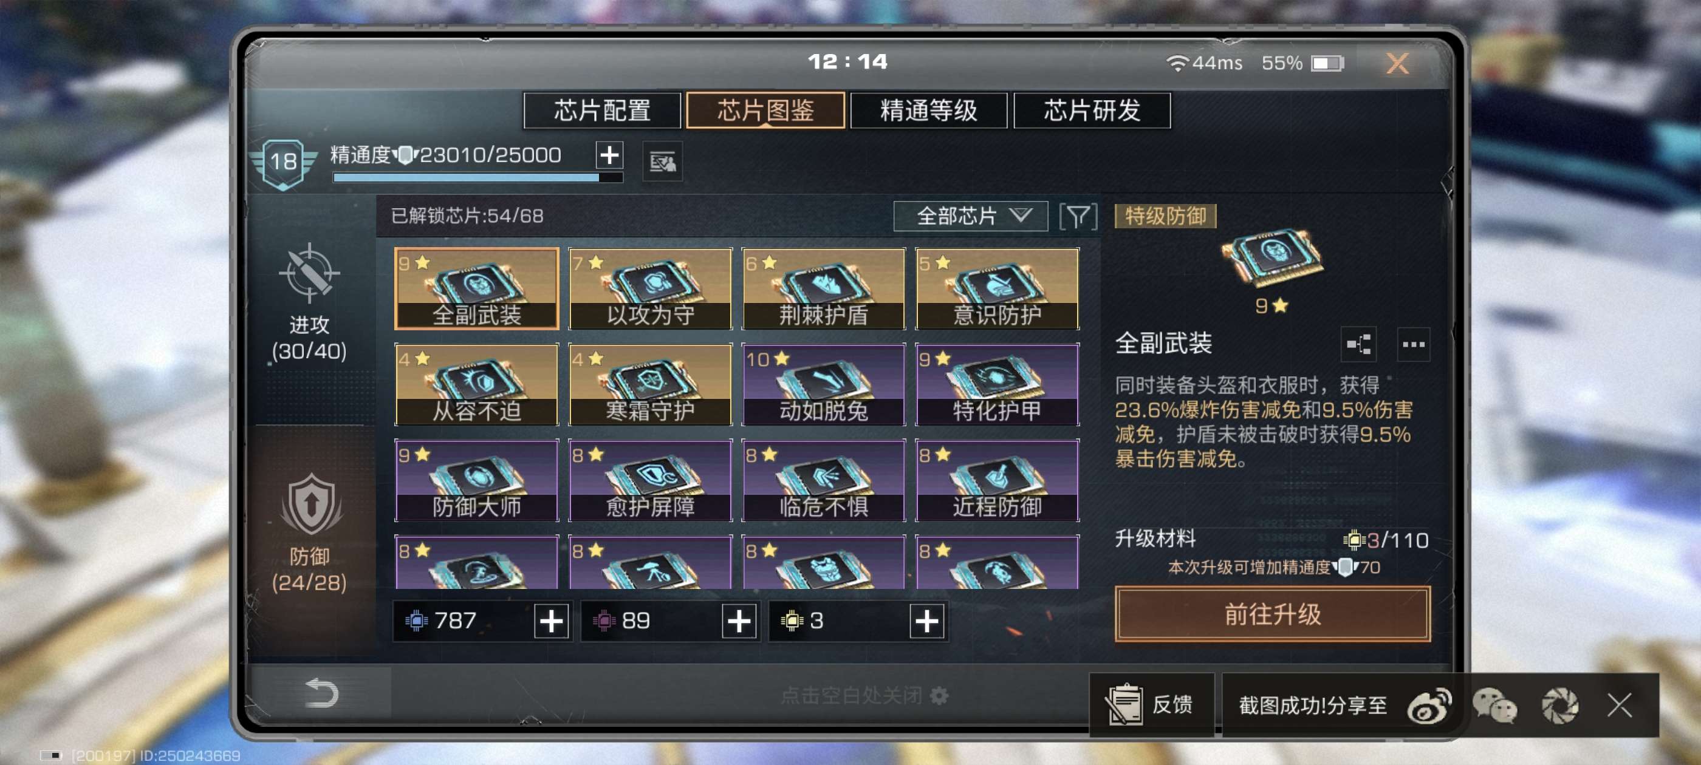Click the back arrow icon
The height and width of the screenshot is (765, 1701).
(321, 693)
